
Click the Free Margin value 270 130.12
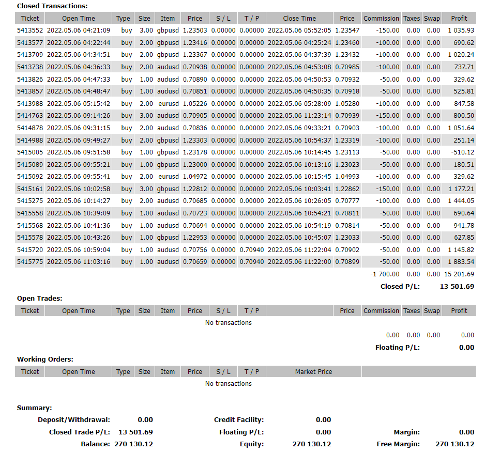tap(454, 444)
